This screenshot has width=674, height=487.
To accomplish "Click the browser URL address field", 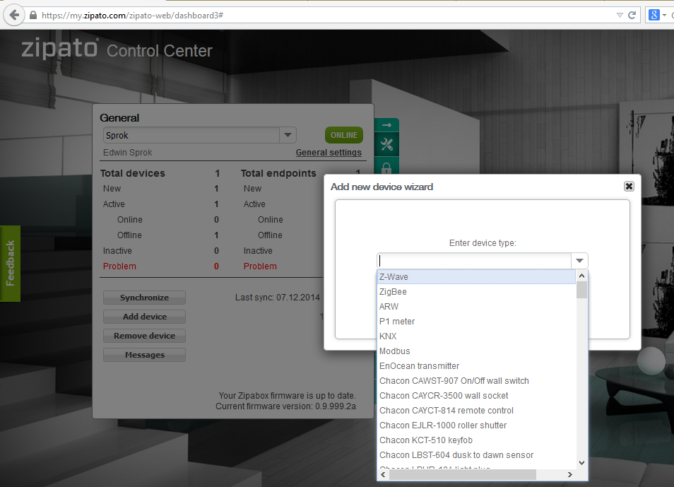I will tap(326, 16).
